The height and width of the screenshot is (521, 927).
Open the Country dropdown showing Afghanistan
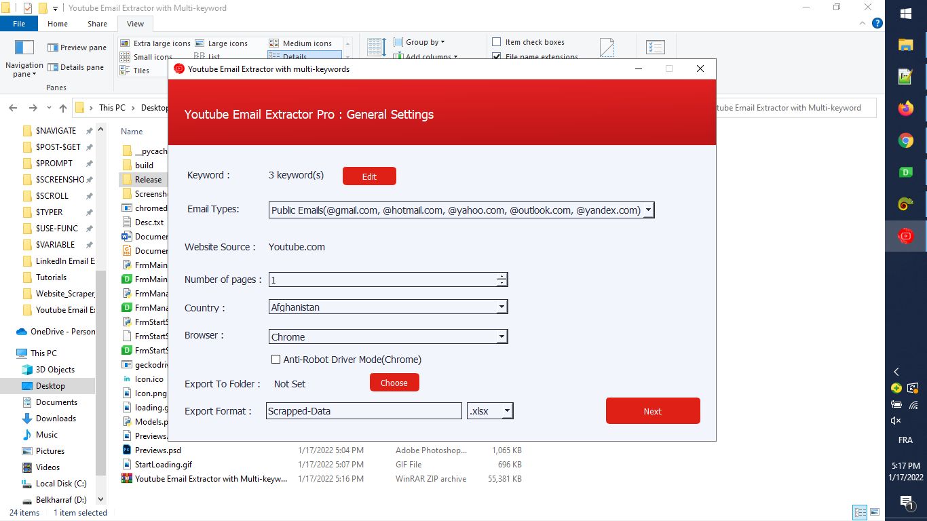click(502, 307)
